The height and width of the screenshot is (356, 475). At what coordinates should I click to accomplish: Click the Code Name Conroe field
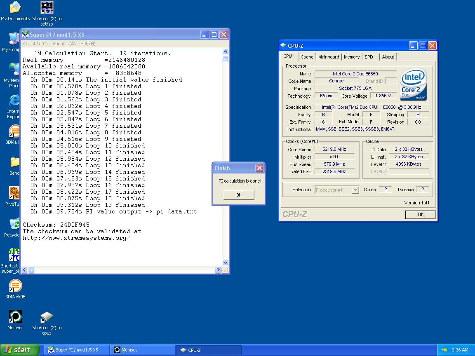tap(336, 81)
